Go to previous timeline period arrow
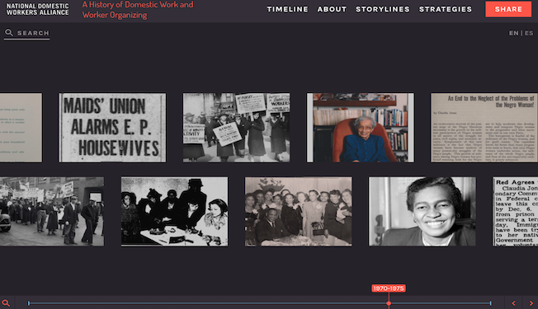Screen dimensions: 538x309 [513, 303]
